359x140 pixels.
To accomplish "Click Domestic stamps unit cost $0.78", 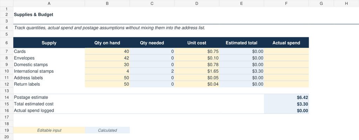I will (197, 64).
